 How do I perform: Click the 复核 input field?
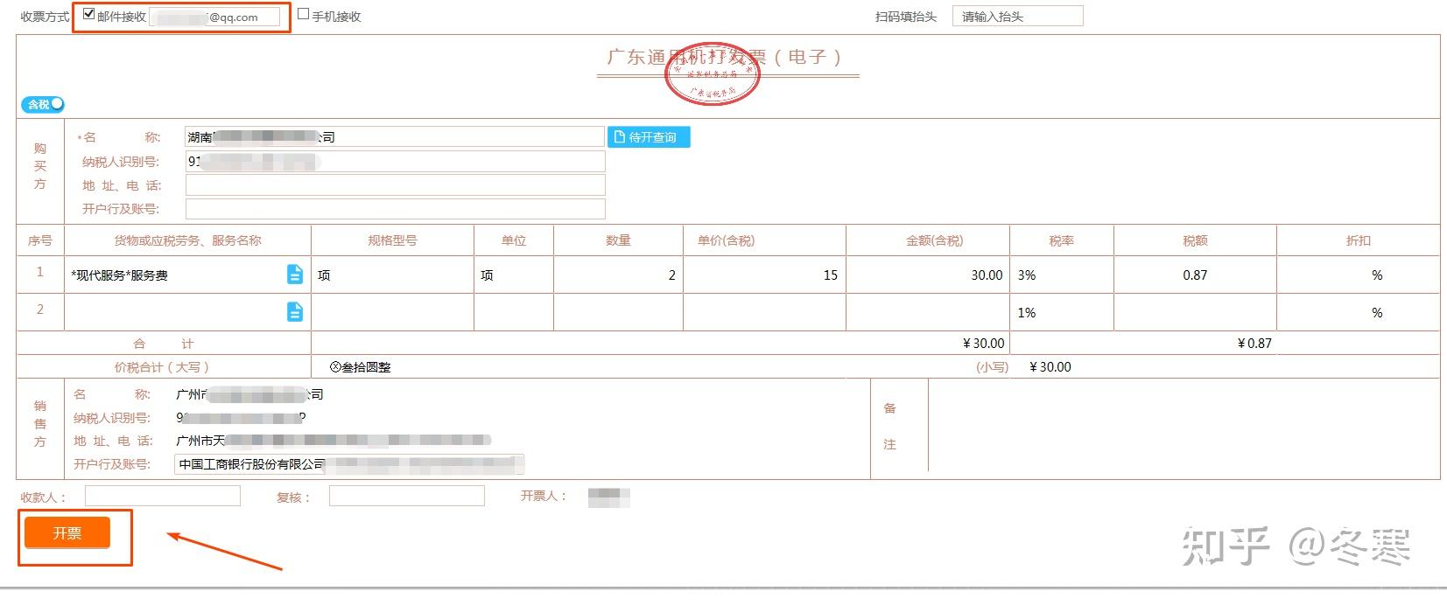coord(407,497)
